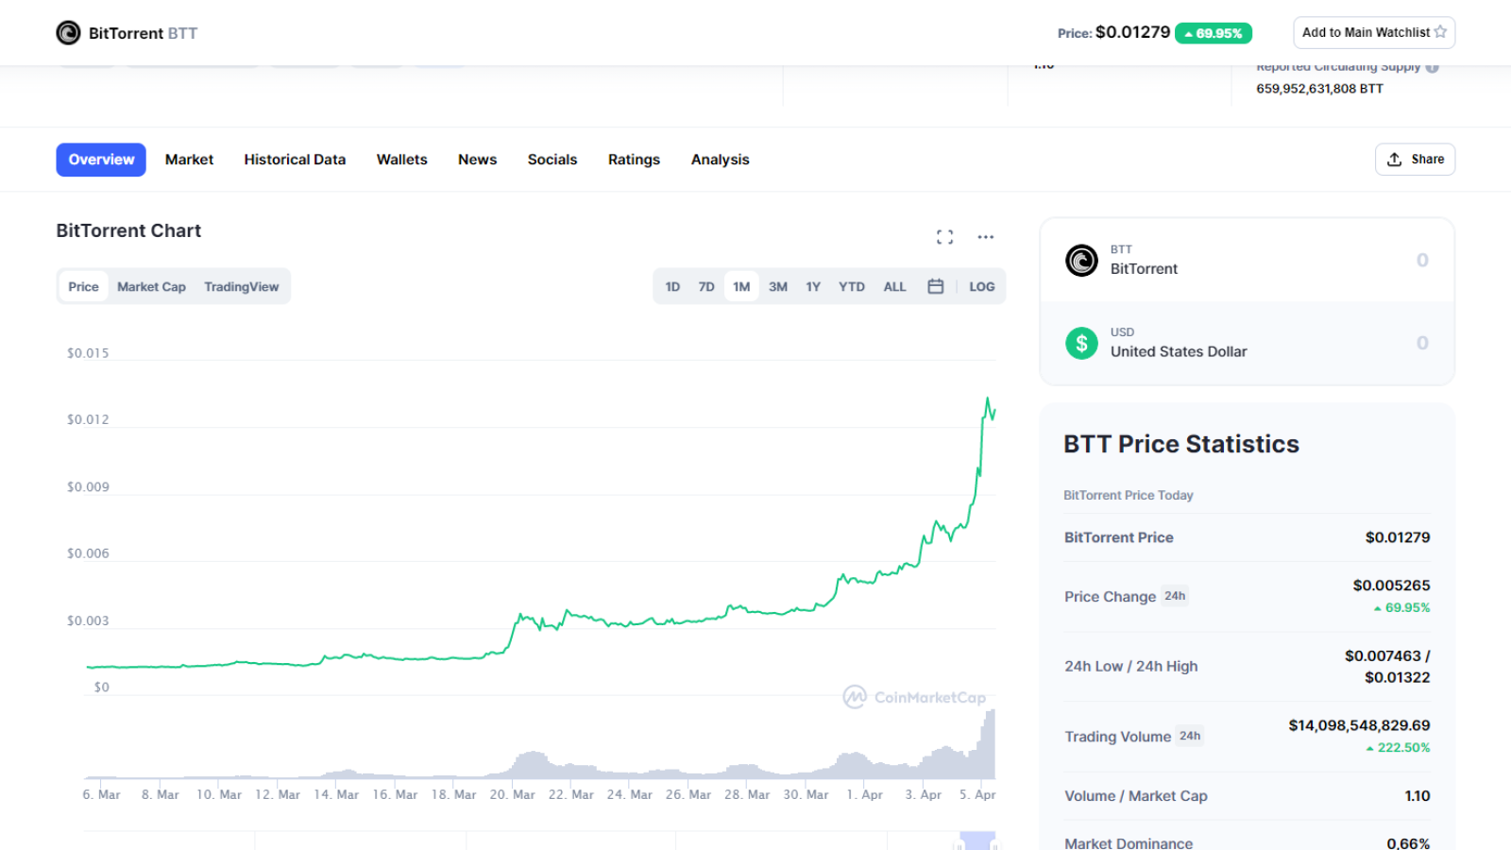1511x850 pixels.
Task: Go to the Wallets tab
Action: [x=401, y=160]
